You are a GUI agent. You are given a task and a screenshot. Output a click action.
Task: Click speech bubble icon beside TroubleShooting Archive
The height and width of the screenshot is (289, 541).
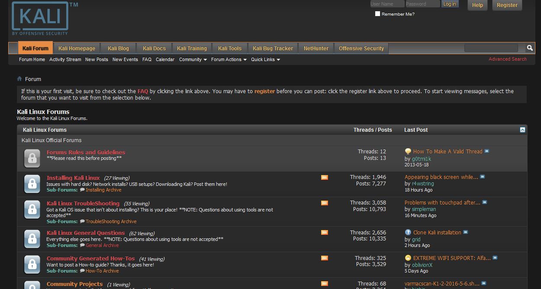(82, 221)
